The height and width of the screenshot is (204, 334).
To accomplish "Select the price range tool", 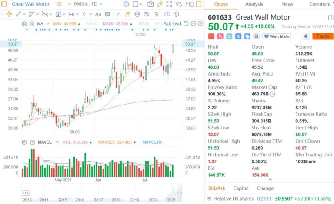I will click(71, 14).
